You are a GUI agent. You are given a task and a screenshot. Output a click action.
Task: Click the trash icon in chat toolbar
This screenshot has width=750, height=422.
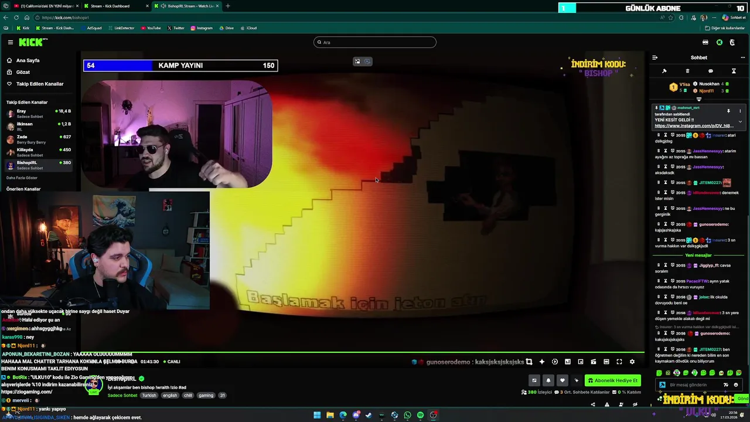click(687, 71)
